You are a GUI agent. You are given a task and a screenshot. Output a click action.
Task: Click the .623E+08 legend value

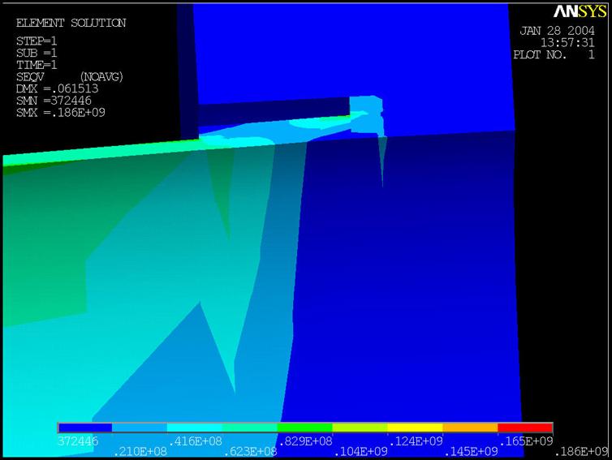tap(250, 452)
